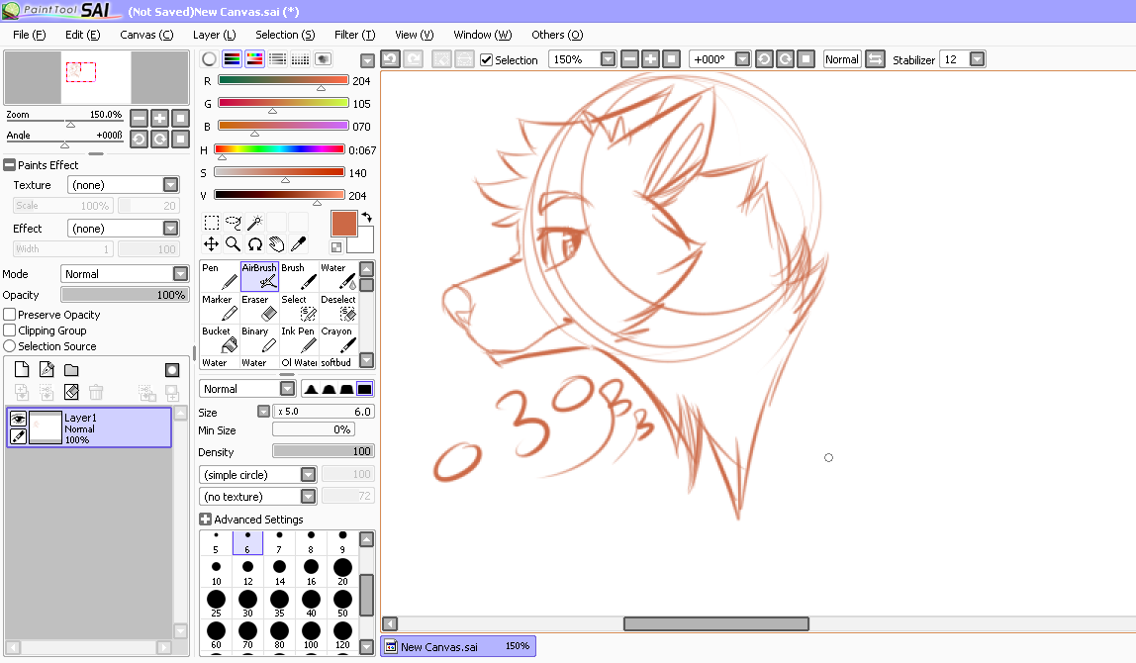The width and height of the screenshot is (1136, 663).
Task: Collapse the Paints Effect section
Action: click(10, 165)
